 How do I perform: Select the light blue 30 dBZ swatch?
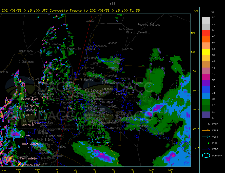[206, 96]
